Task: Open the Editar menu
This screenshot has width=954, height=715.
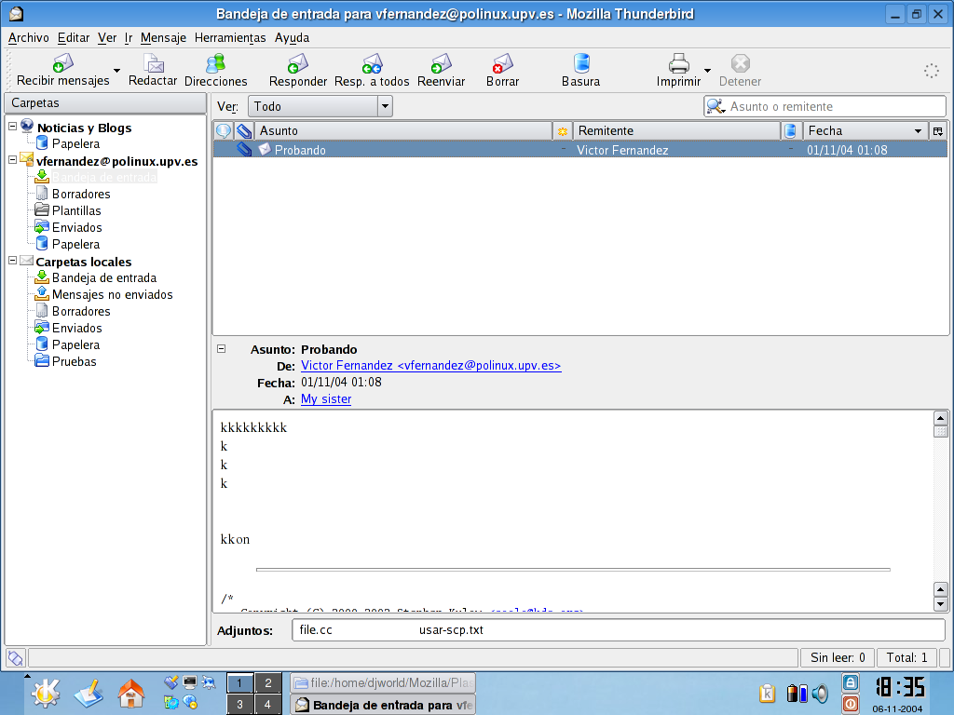Action: (x=74, y=37)
